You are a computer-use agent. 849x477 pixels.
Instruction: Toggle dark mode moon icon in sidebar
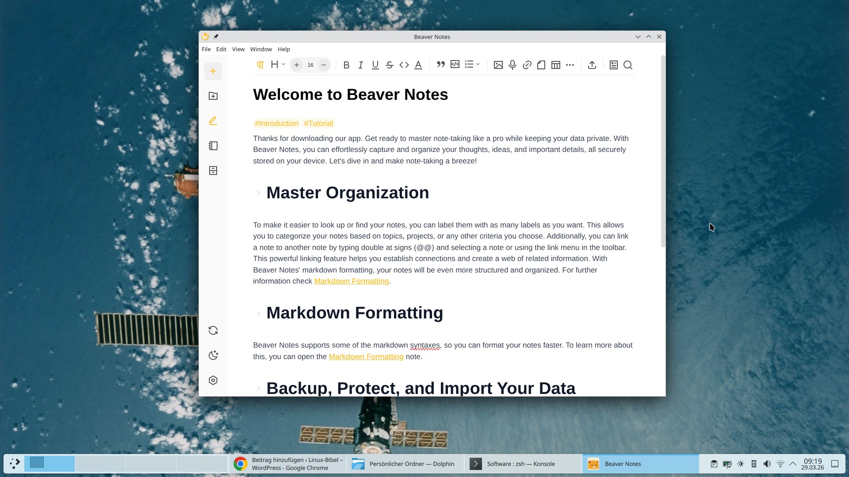tap(213, 356)
